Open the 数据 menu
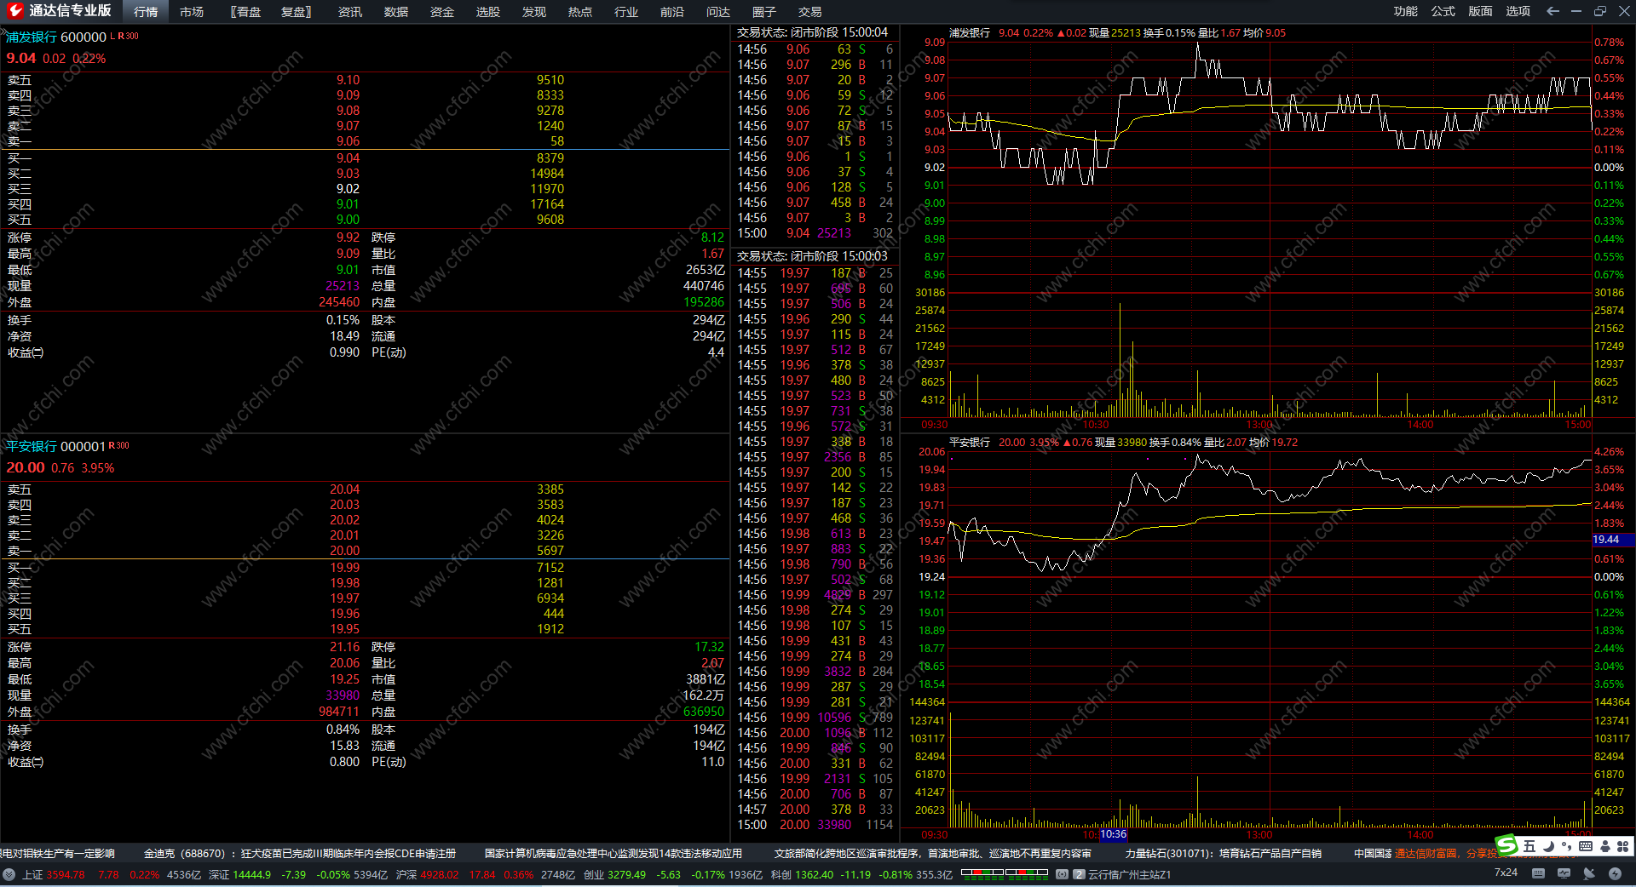This screenshot has width=1636, height=887. tap(396, 12)
